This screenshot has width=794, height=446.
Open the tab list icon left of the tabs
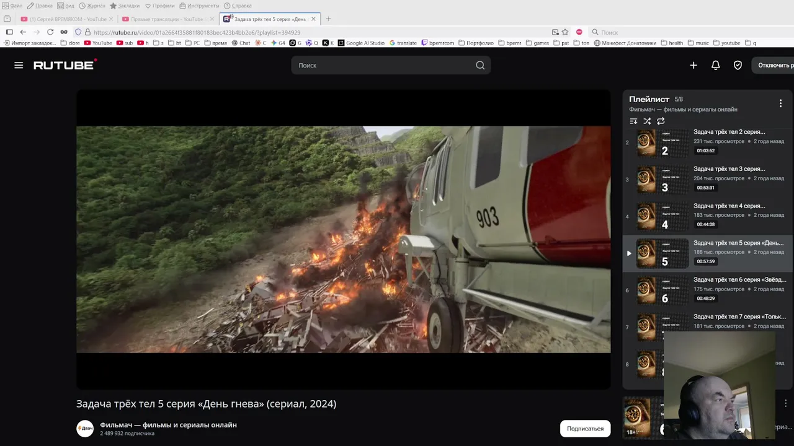coord(7,19)
